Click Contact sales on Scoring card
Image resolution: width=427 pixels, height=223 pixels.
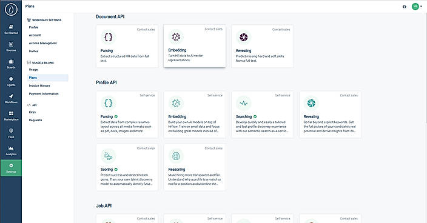pos(146,148)
